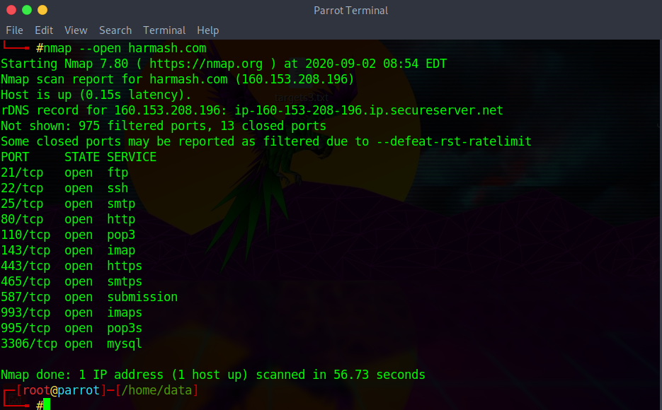Viewport: 662px width, 410px height.
Task: Open the View menu
Action: click(76, 30)
